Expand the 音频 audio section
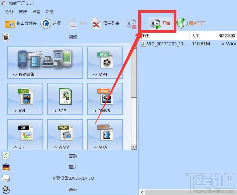Image resolution: width=237 pixels, height=195 pixels. [73, 156]
